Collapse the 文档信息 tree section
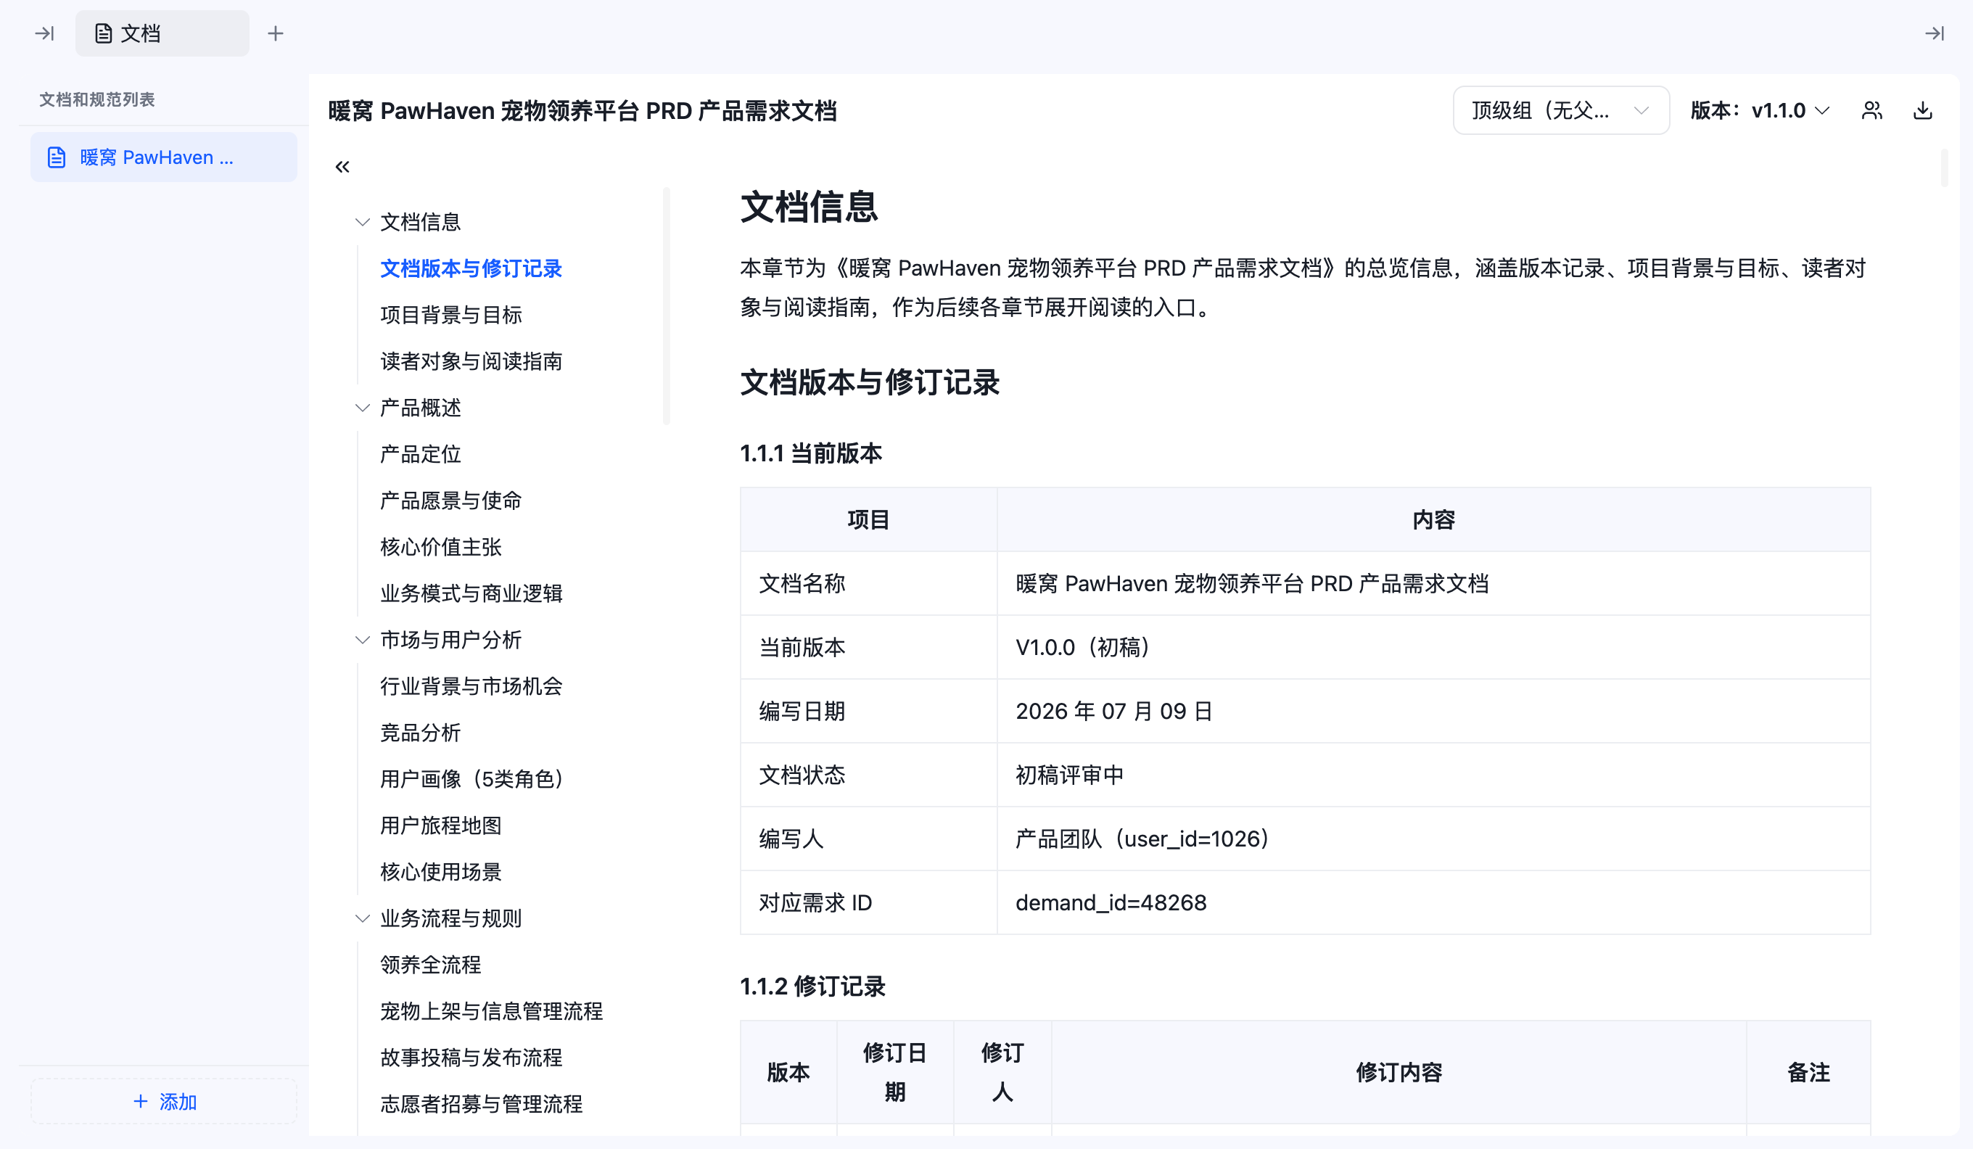 [363, 222]
